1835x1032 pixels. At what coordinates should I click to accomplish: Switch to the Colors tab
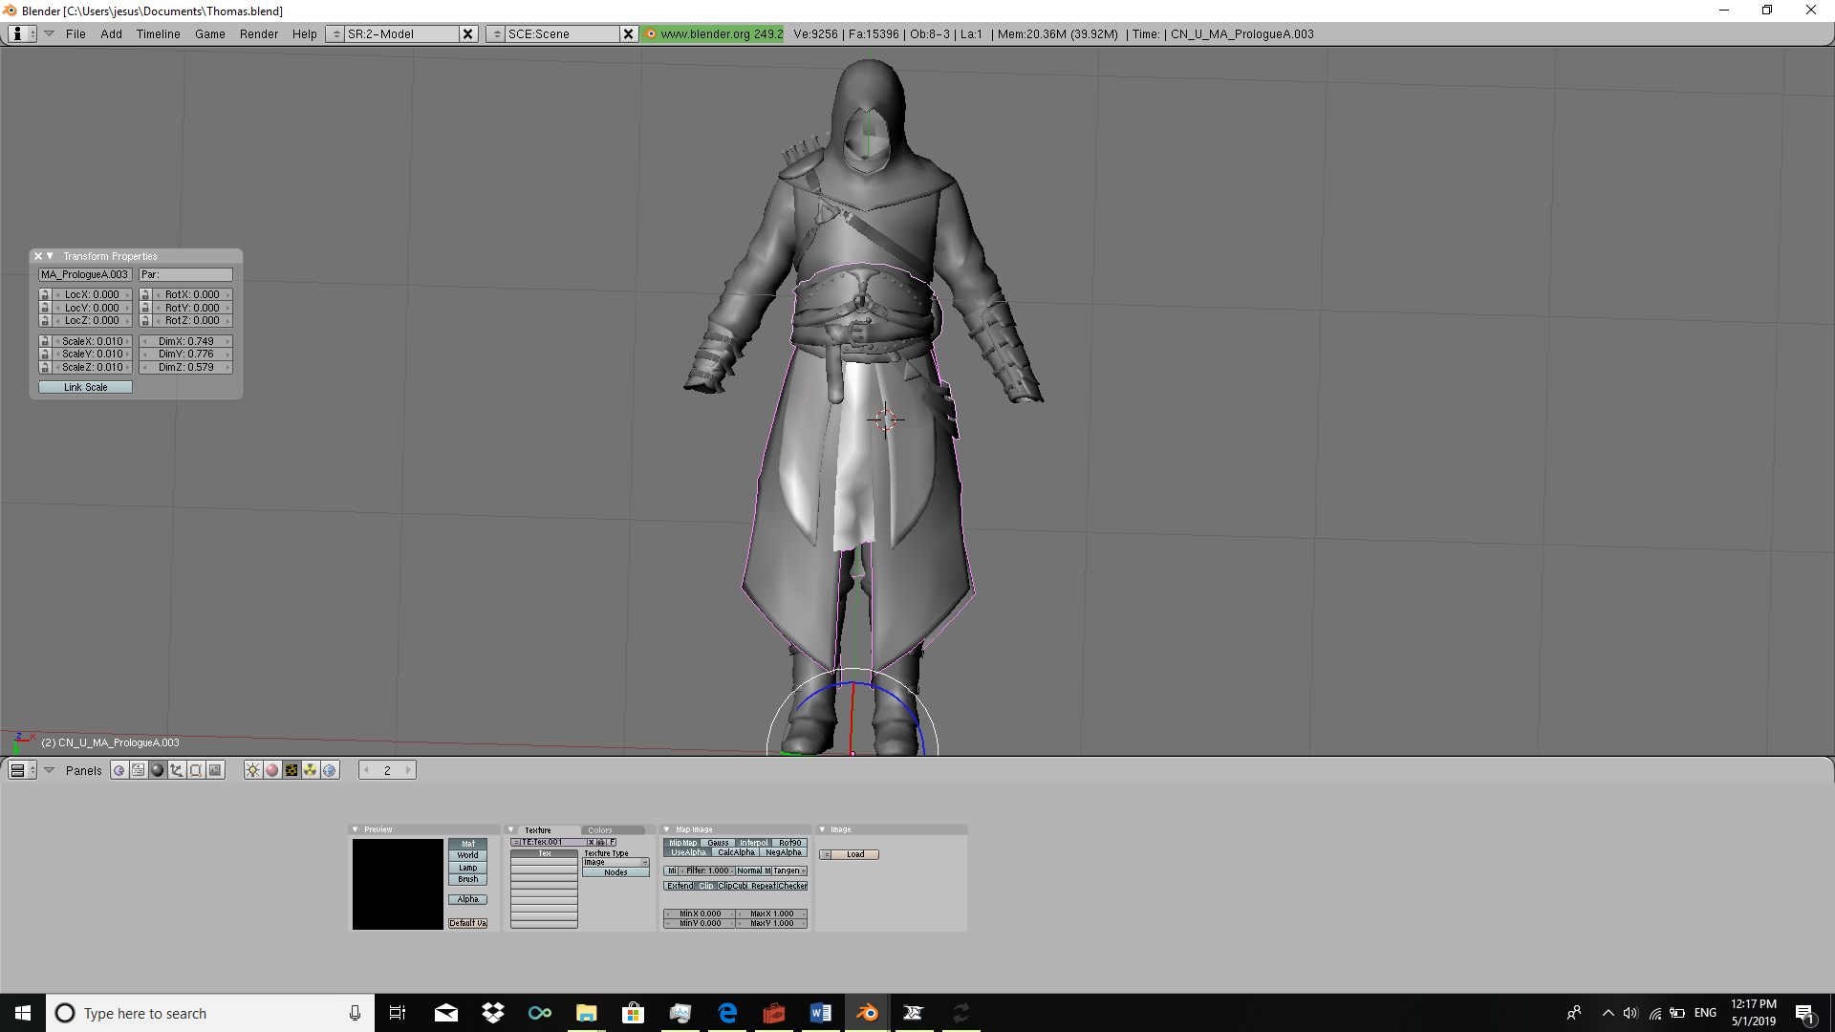click(613, 830)
